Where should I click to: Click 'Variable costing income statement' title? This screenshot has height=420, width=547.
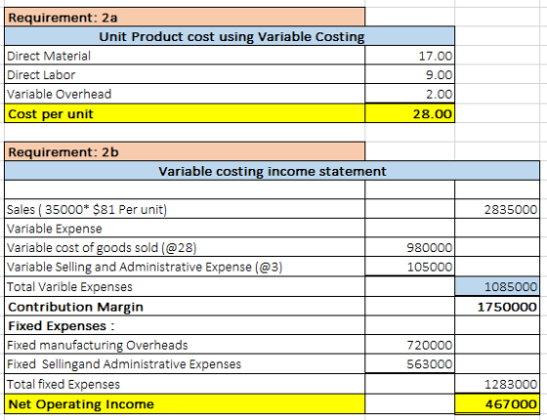[x=273, y=171]
